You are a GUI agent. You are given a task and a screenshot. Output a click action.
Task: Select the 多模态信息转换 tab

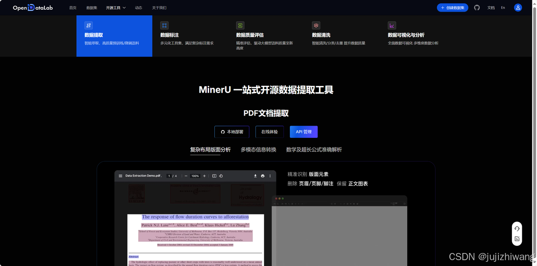pyautogui.click(x=258, y=150)
